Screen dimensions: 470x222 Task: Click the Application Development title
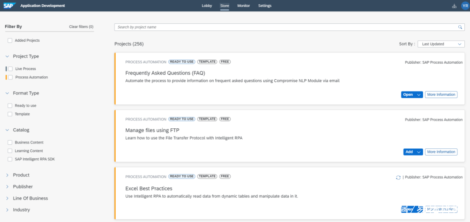43,6
